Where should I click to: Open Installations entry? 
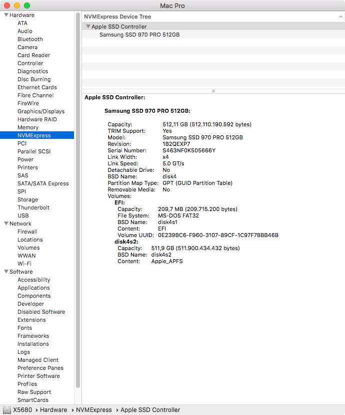click(33, 344)
